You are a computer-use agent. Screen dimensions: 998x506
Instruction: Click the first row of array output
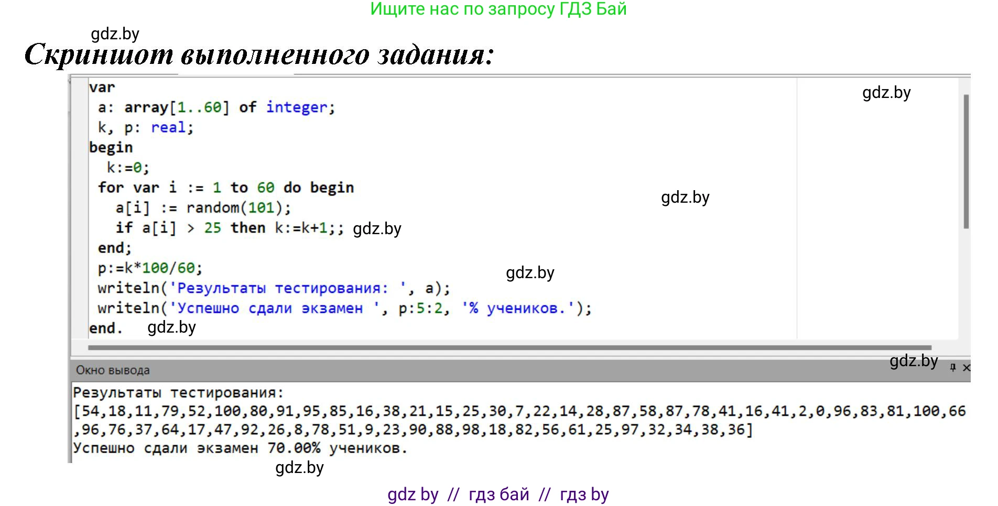519,411
